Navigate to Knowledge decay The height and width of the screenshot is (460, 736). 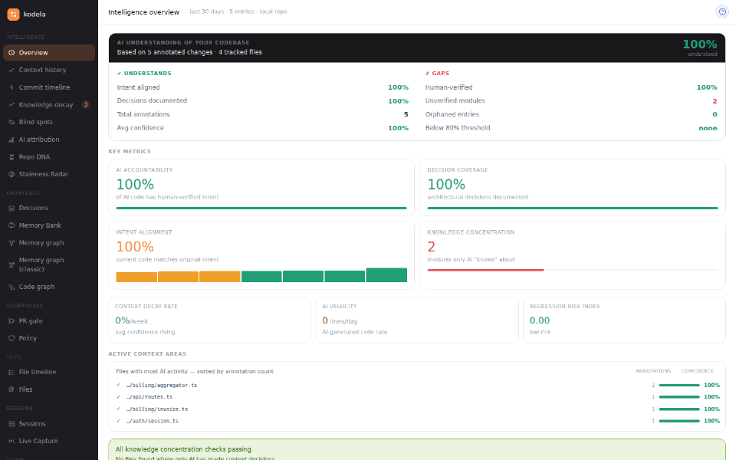(49, 105)
